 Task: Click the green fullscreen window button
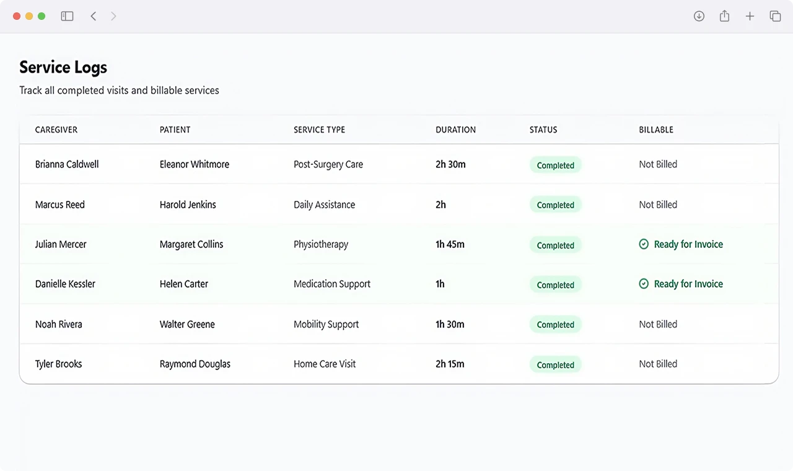pos(42,16)
